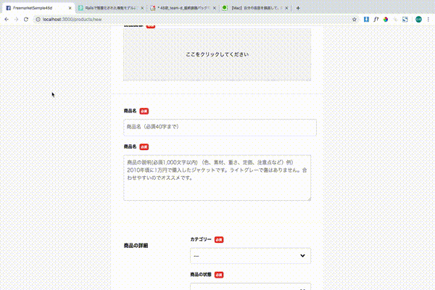
Task: Click the 商品の詳細 heading
Action: click(136, 246)
